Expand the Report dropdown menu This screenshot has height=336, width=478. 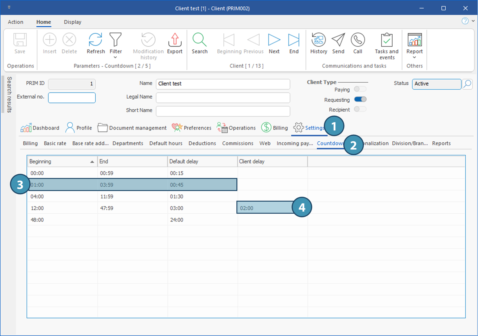(414, 57)
